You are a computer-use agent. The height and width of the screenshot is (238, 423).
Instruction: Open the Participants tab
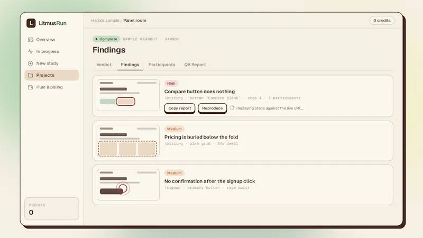(162, 65)
